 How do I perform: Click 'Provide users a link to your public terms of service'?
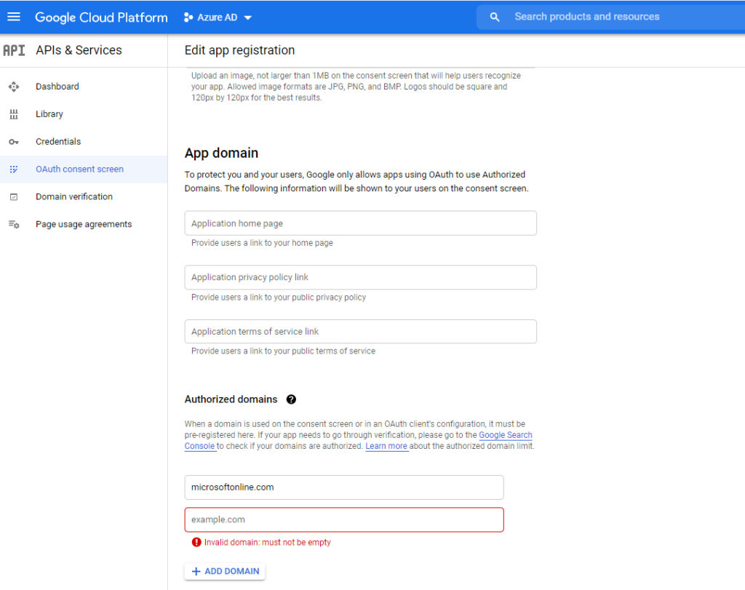283,351
